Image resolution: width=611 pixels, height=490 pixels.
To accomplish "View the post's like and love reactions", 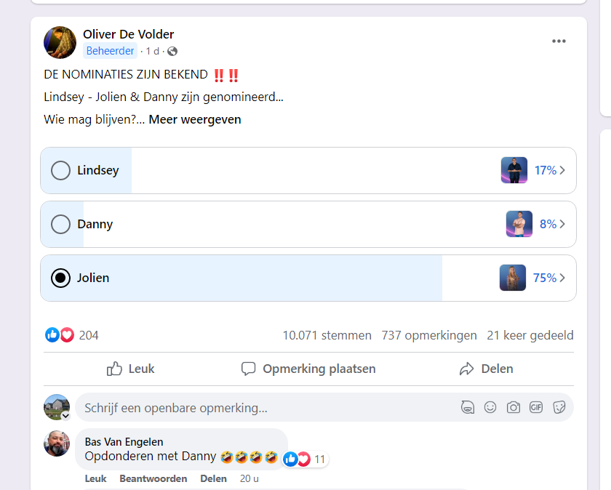I will [x=72, y=335].
